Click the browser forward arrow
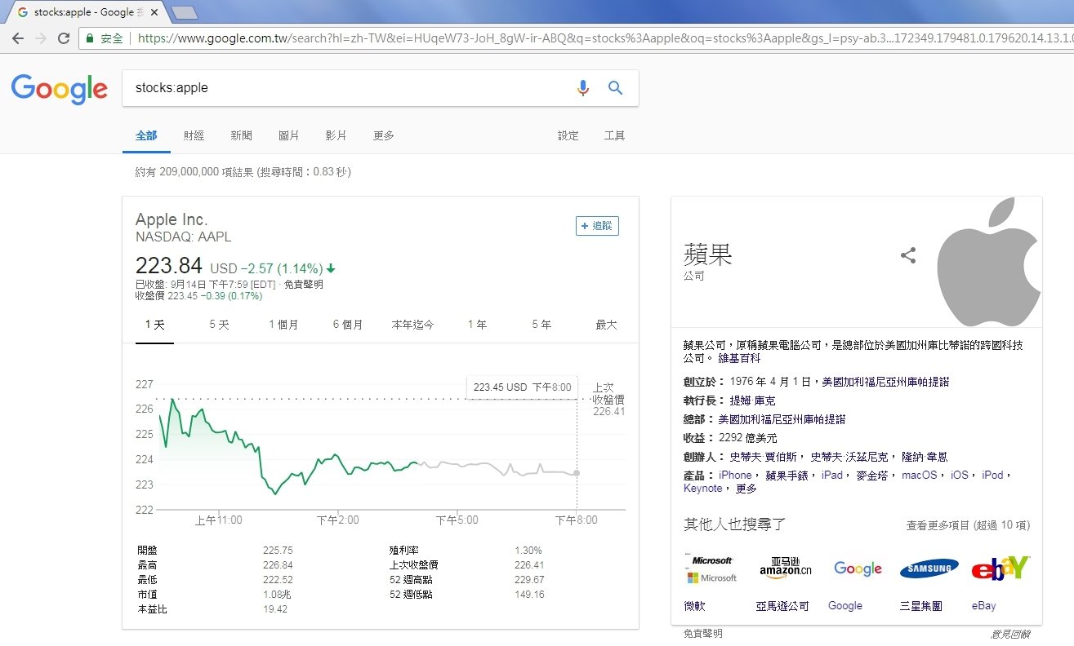The width and height of the screenshot is (1074, 646). pos(41,38)
